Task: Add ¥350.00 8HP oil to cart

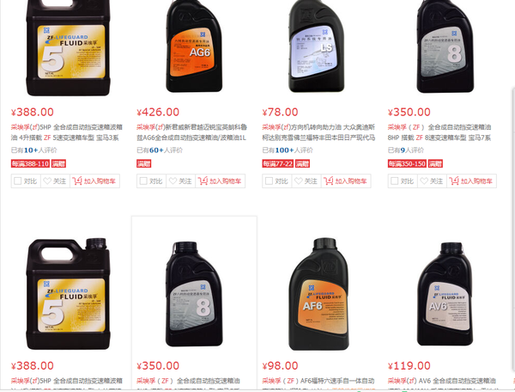Action: [x=471, y=181]
